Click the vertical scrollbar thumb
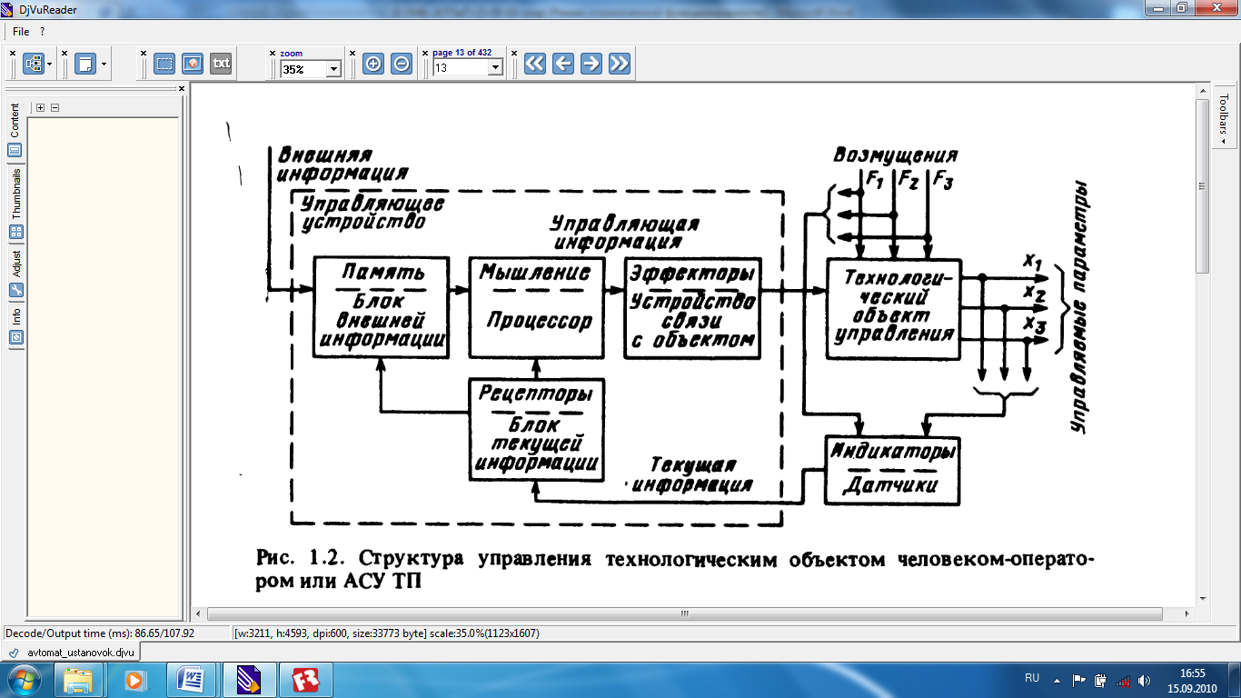Screen dimensions: 1241x698 pyautogui.click(x=1203, y=186)
